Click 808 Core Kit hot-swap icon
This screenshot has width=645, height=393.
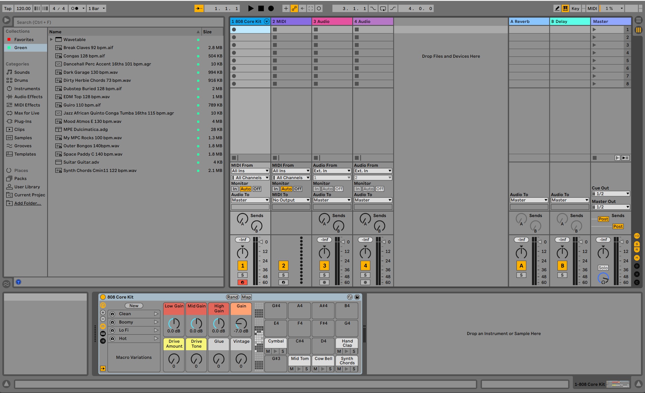(x=350, y=297)
